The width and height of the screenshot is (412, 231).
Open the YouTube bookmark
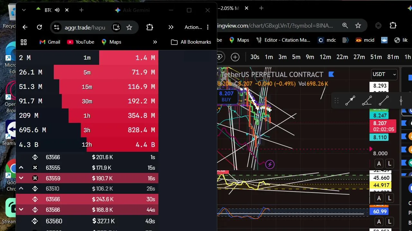point(80,42)
